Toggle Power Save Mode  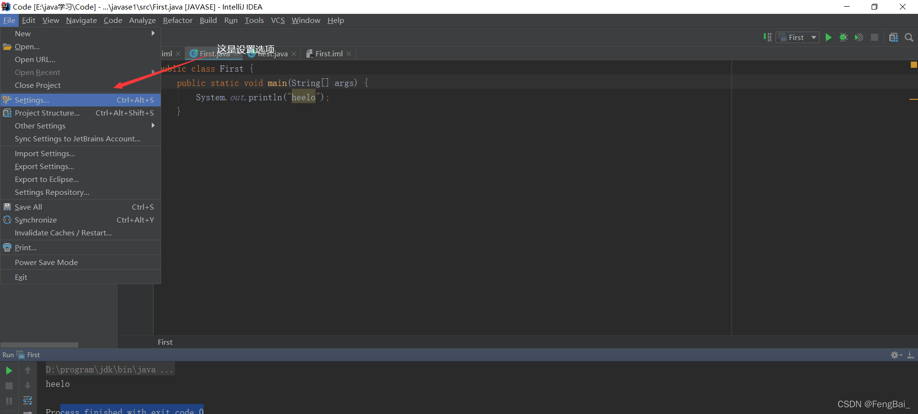(80, 262)
